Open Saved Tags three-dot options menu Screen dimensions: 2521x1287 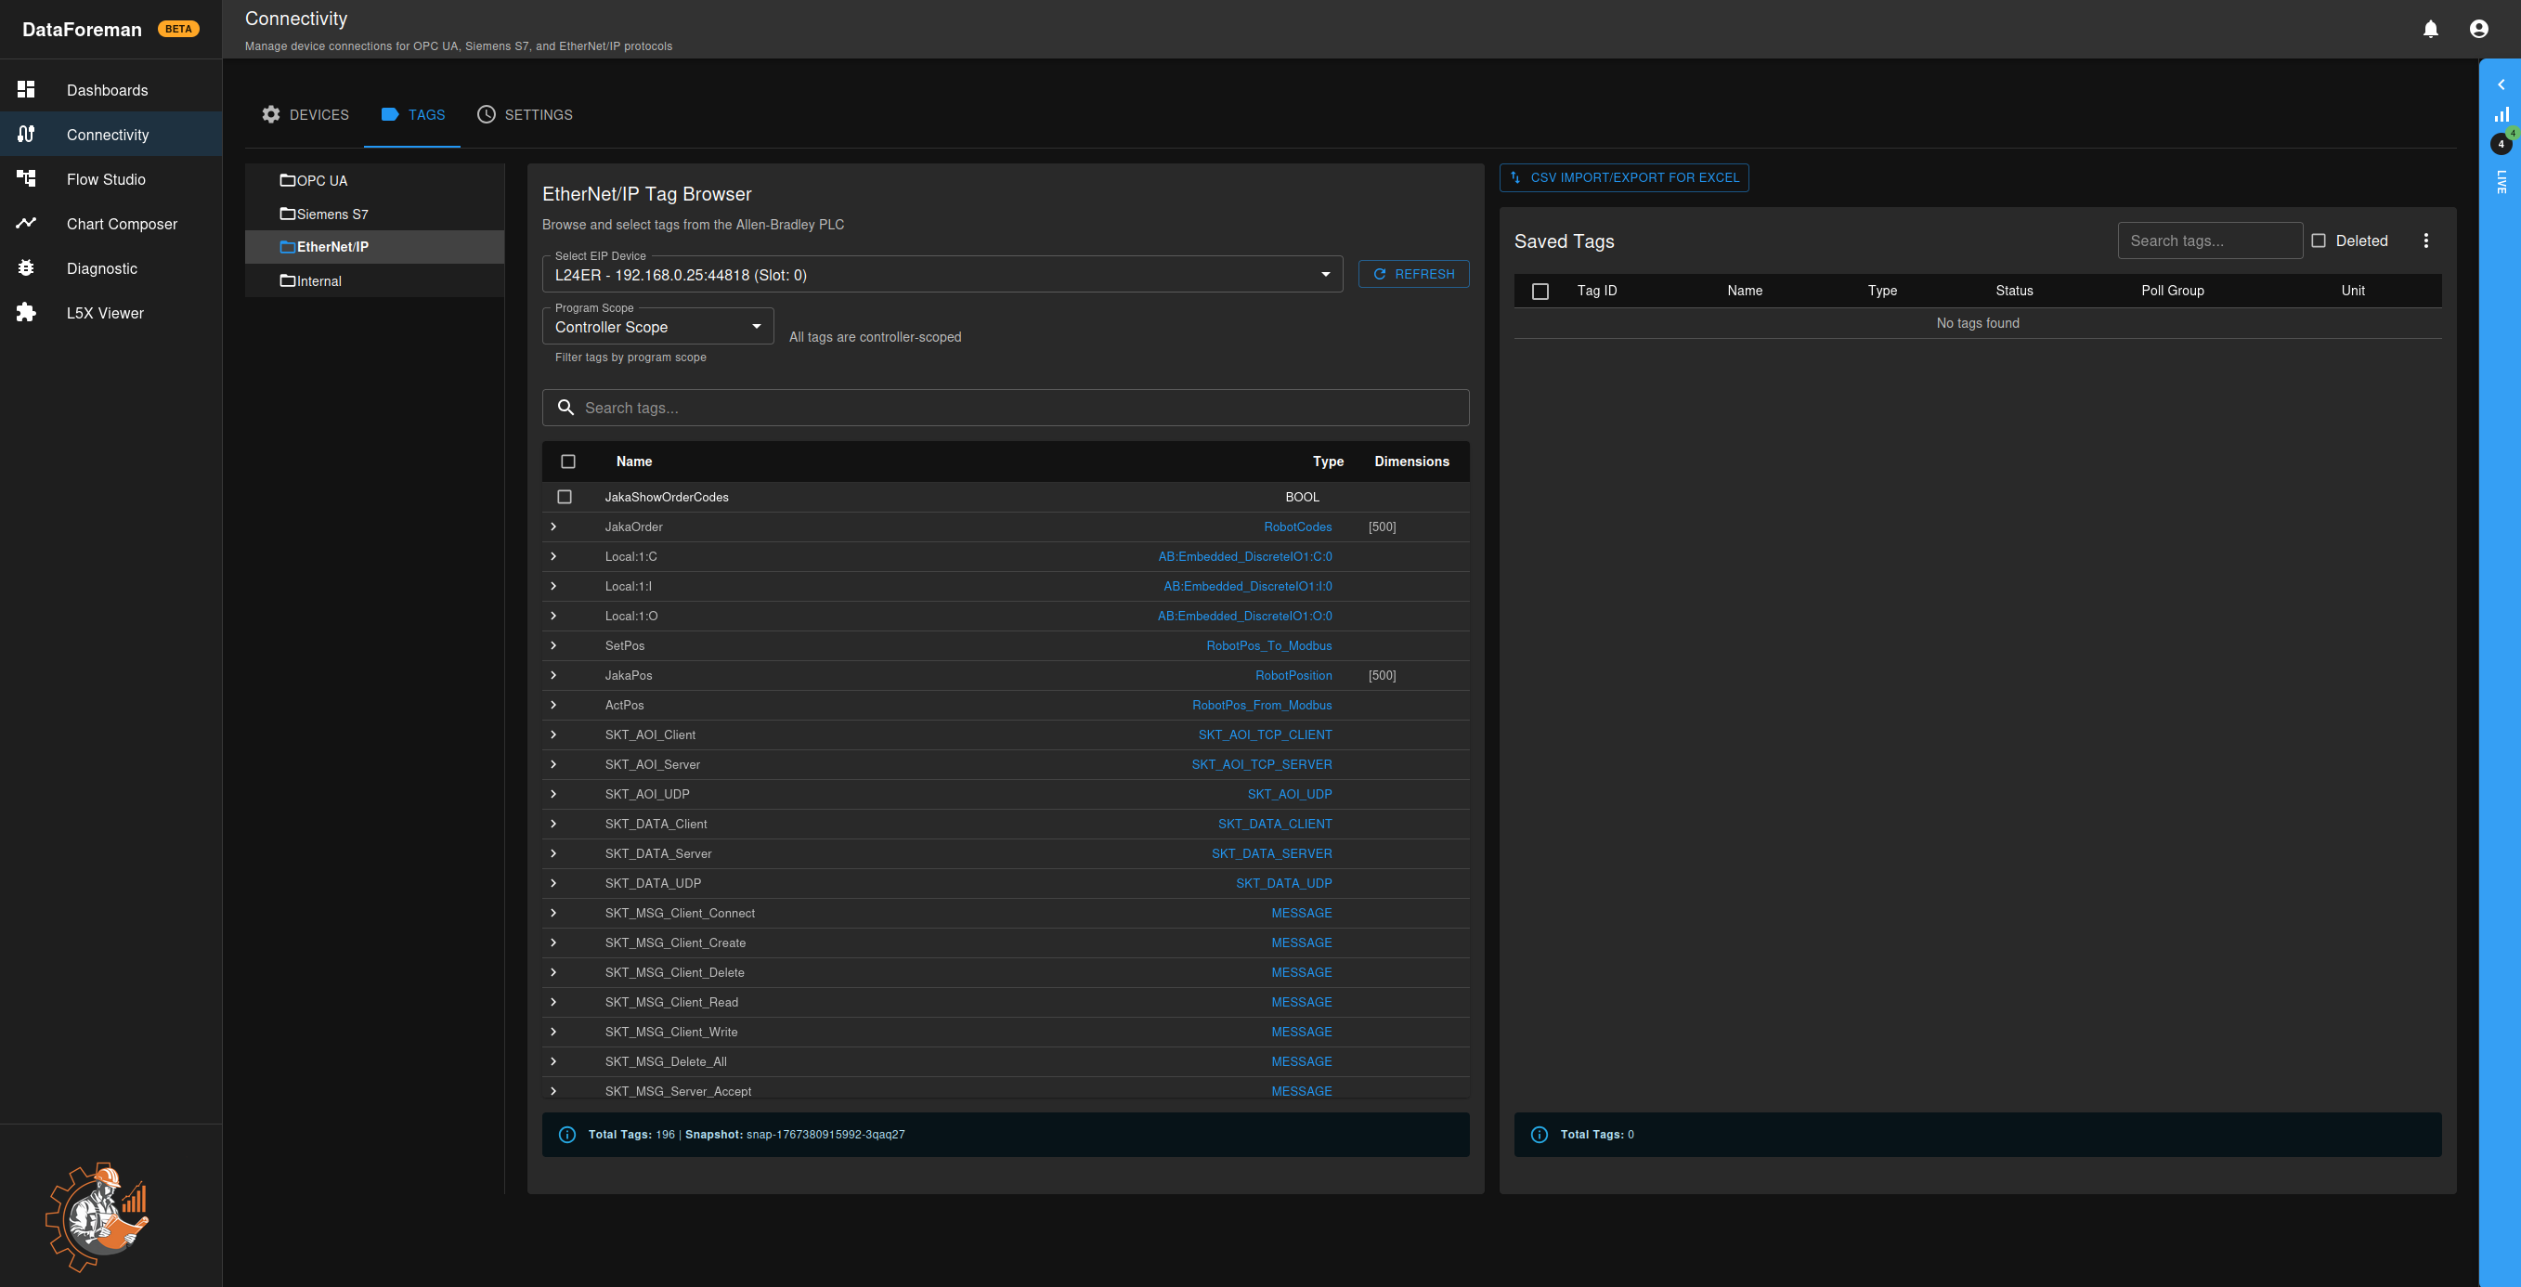[x=2425, y=240]
